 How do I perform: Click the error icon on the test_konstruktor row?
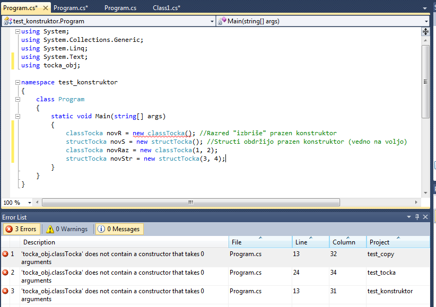(x=5, y=292)
